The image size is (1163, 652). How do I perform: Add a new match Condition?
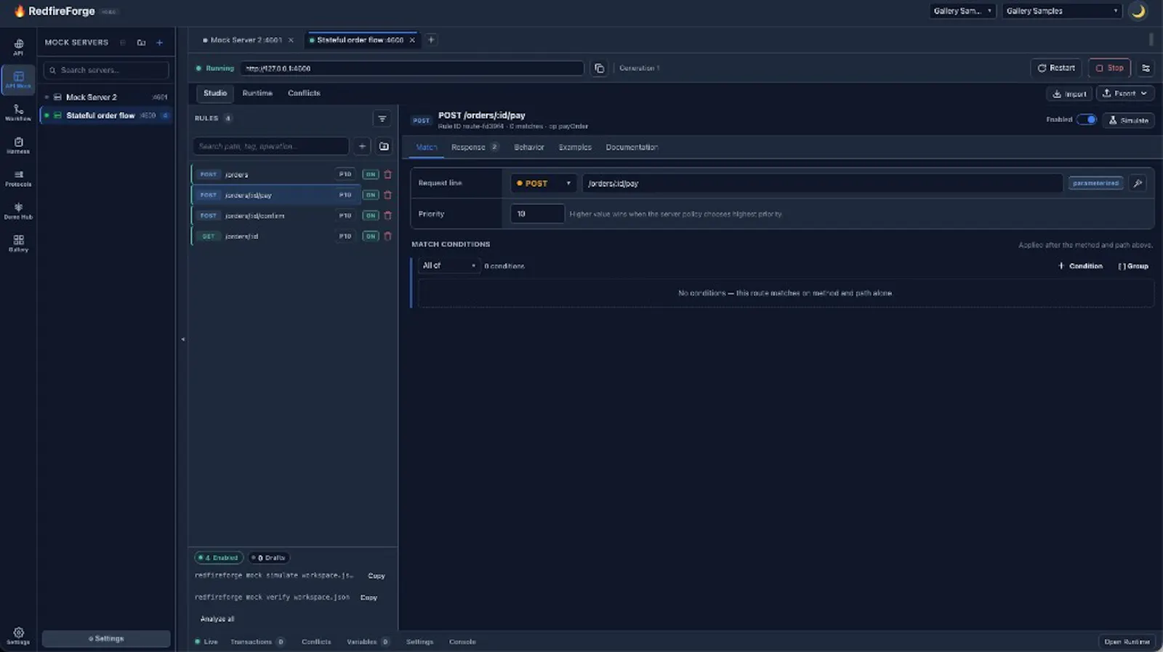(1080, 266)
